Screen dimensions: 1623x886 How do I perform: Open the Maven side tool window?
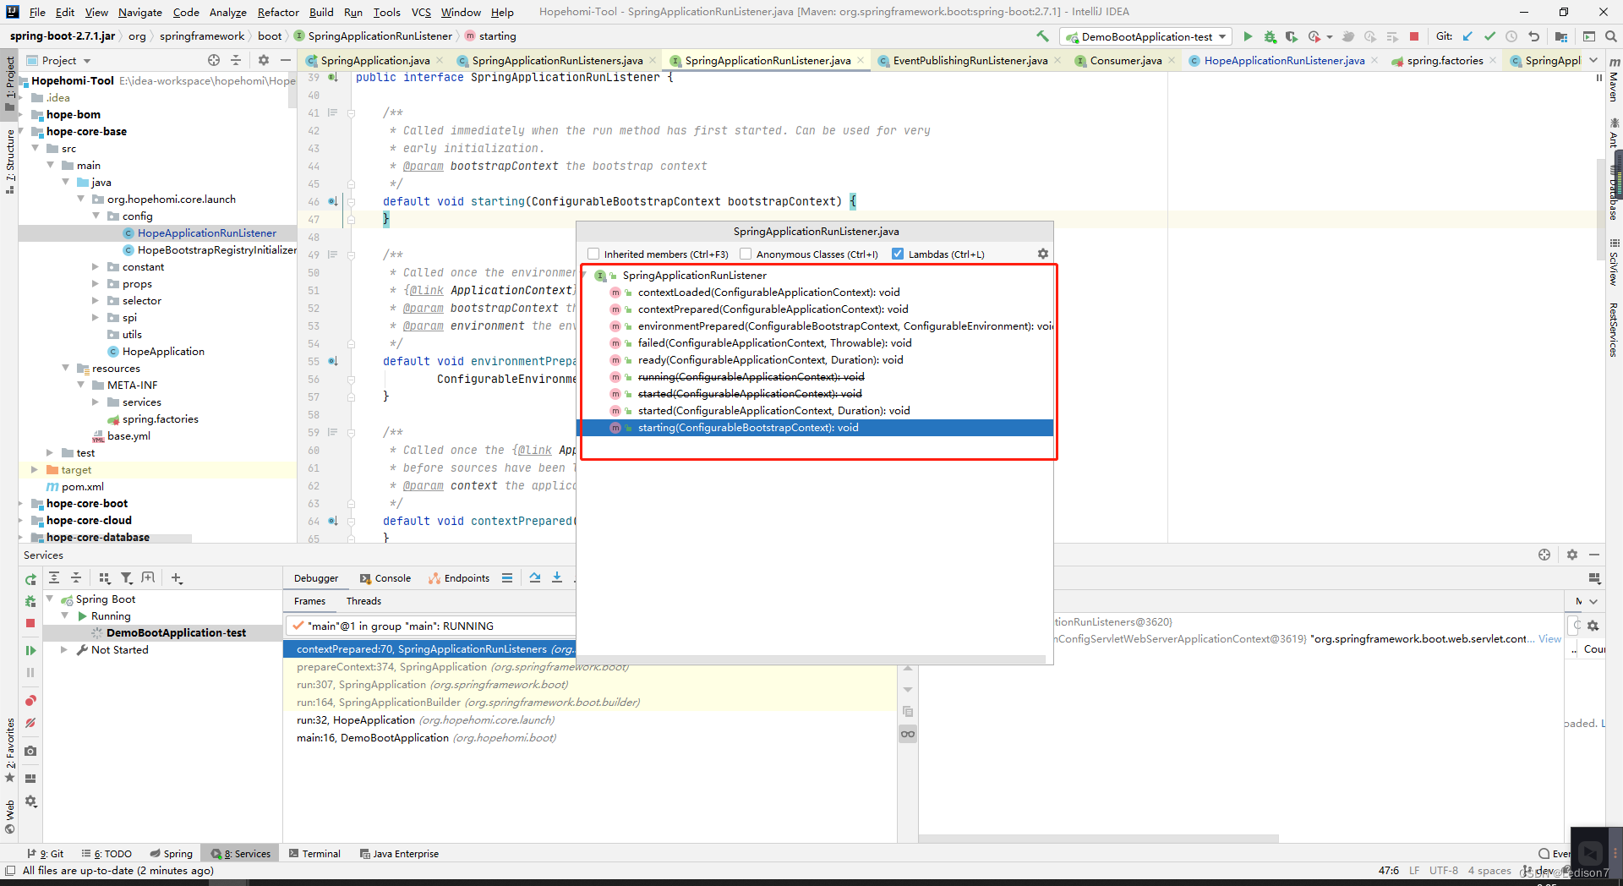[1614, 80]
